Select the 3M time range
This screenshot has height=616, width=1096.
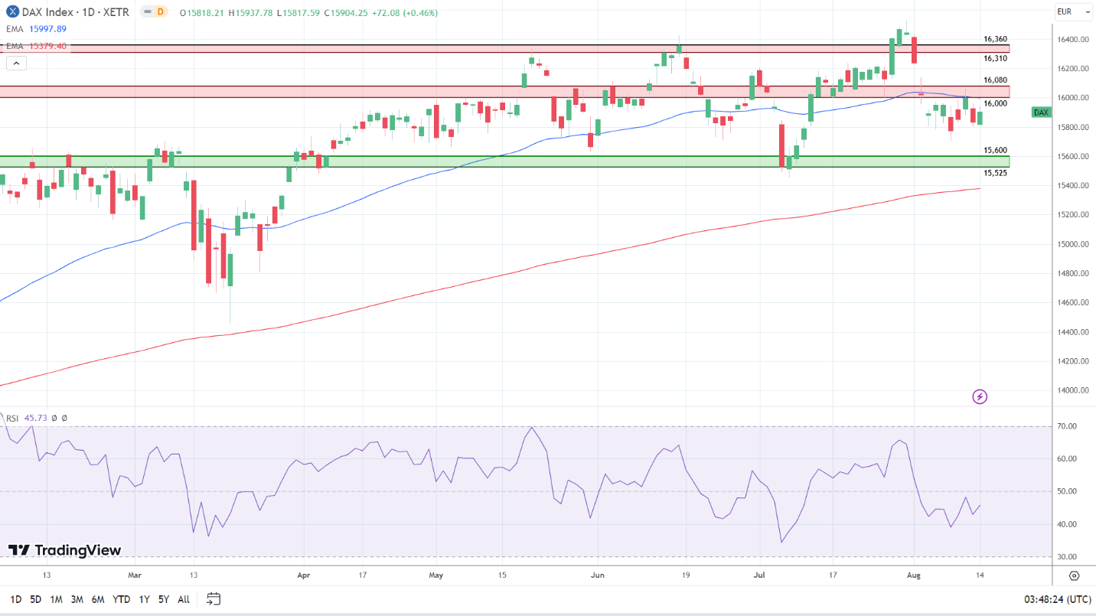tap(77, 599)
